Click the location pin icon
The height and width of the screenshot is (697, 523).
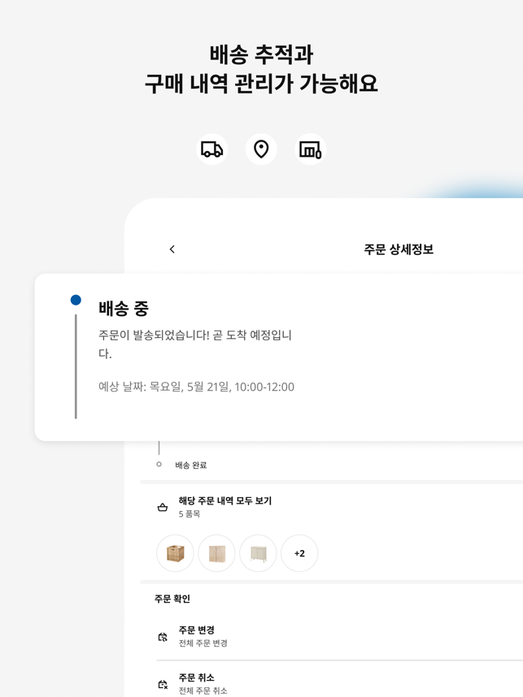[261, 149]
